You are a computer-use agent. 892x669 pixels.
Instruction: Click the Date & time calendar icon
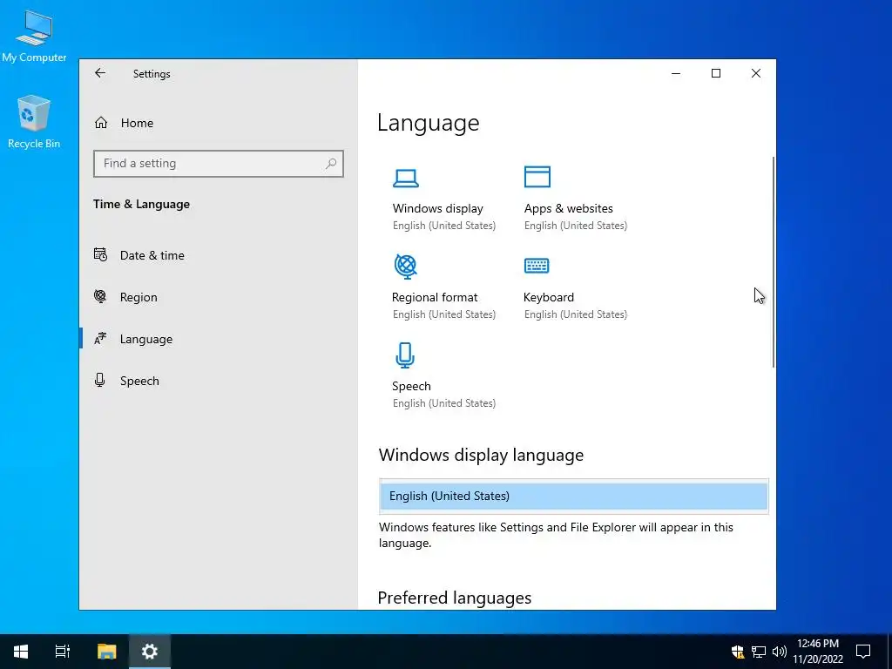point(101,255)
